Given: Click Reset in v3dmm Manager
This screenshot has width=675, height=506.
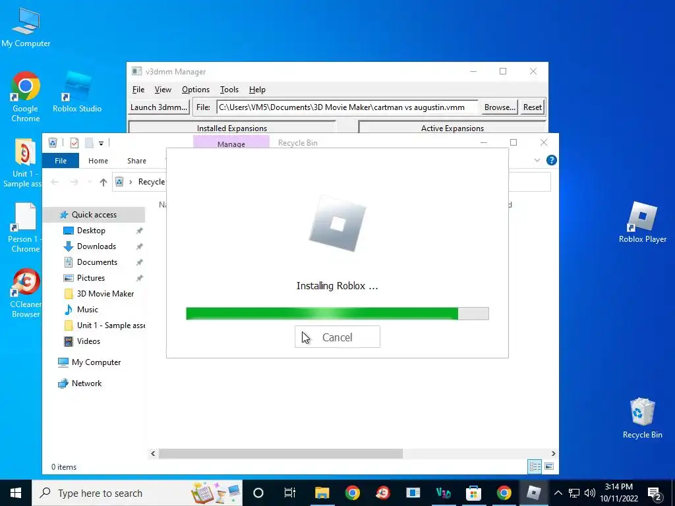Looking at the screenshot, I should (533, 107).
